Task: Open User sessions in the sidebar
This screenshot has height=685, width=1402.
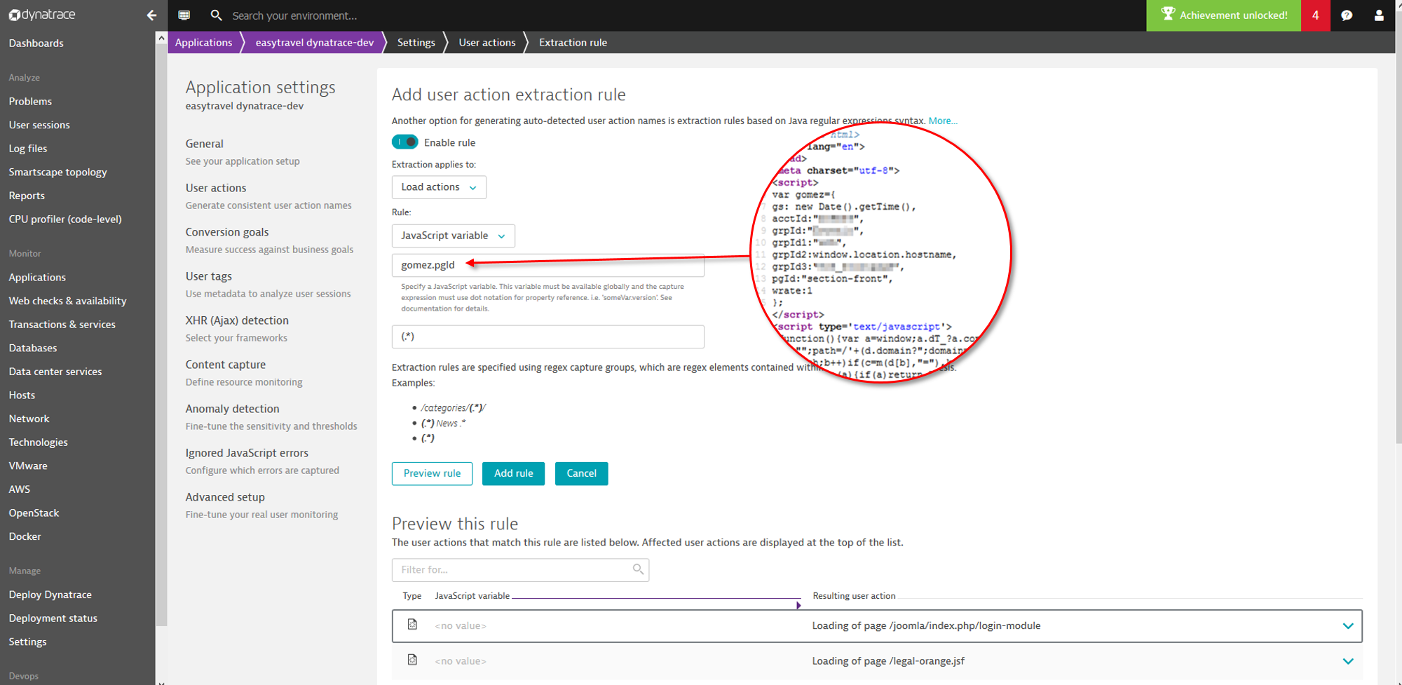Action: point(39,125)
